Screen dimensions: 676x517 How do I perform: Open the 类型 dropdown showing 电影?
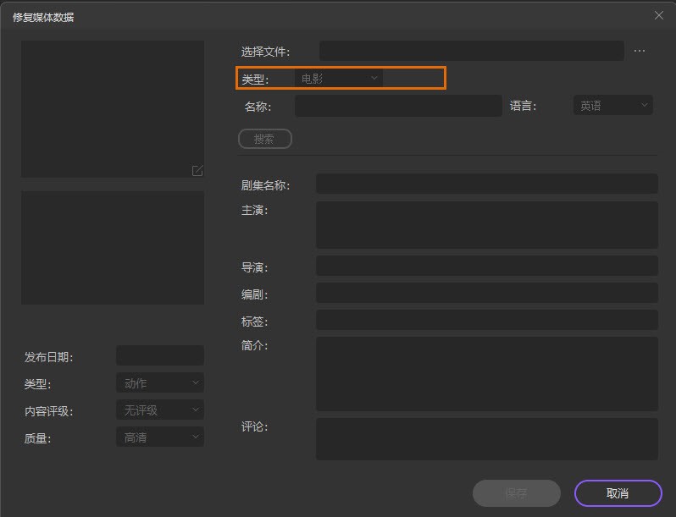pyautogui.click(x=339, y=79)
